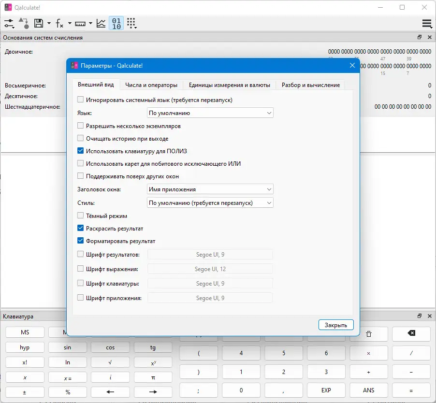Click the floppy disk store icon
Image resolution: width=436 pixels, height=403 pixels.
point(39,23)
